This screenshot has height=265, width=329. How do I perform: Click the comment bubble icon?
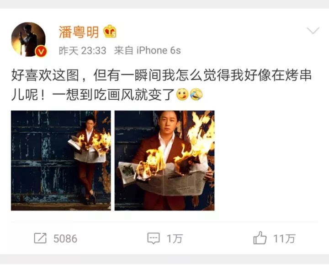point(154,238)
